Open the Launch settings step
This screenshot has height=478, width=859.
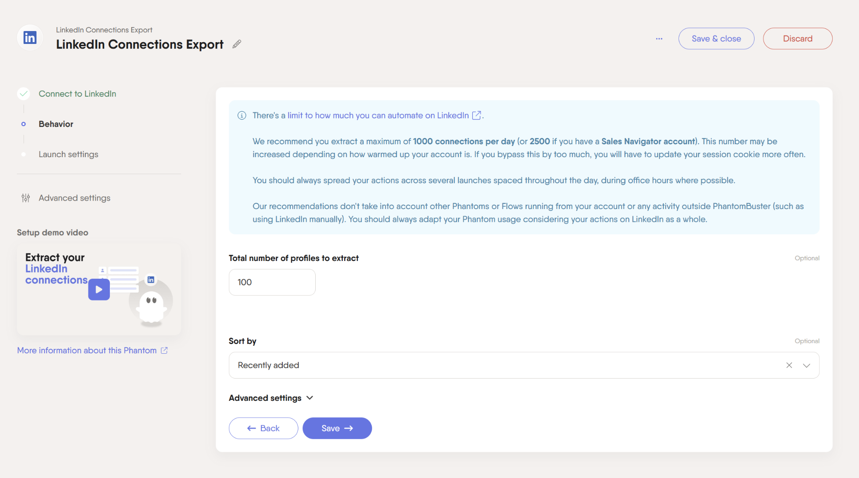[x=68, y=154]
